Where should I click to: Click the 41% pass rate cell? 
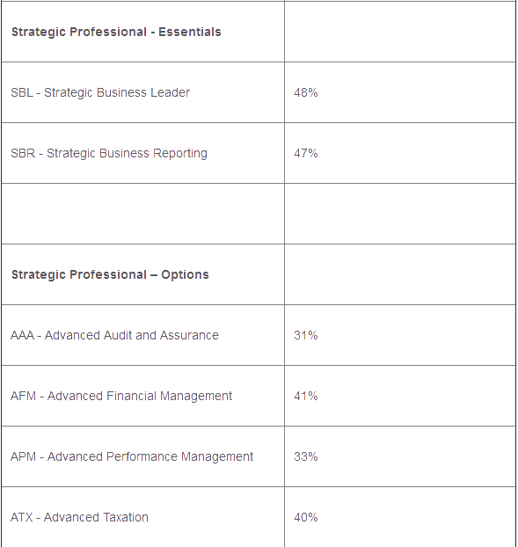(x=400, y=396)
